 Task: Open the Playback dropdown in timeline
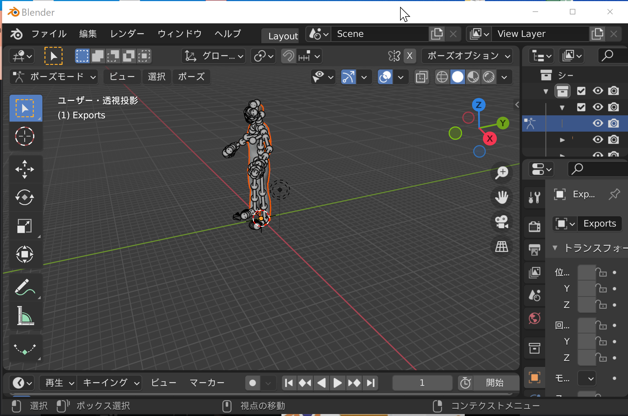point(58,383)
